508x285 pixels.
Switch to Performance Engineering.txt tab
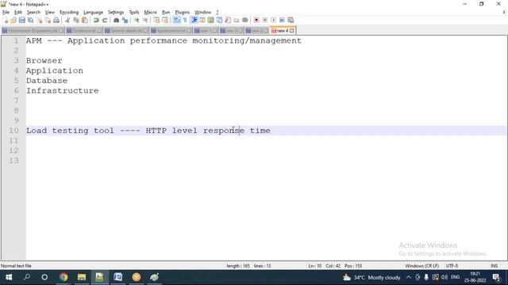point(33,31)
